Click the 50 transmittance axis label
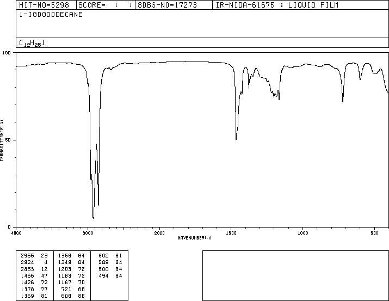 coord(9,140)
